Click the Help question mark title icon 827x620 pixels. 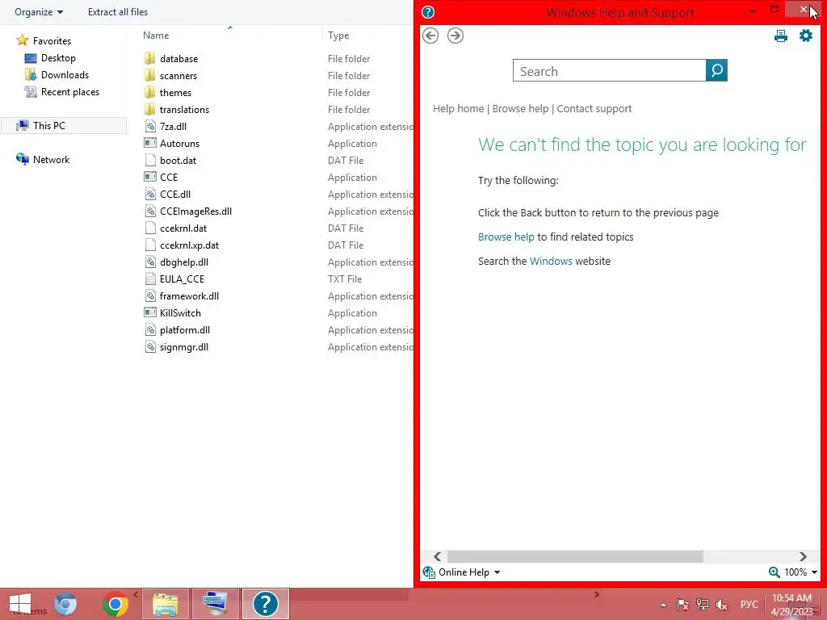coord(428,12)
